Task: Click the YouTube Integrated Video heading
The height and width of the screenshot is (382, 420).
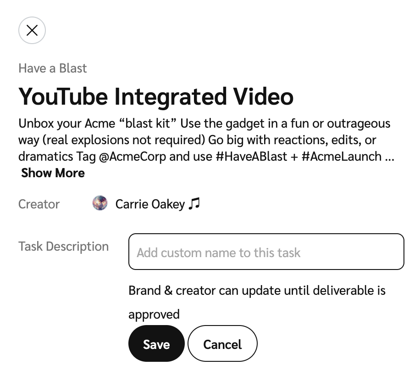Action: [156, 96]
